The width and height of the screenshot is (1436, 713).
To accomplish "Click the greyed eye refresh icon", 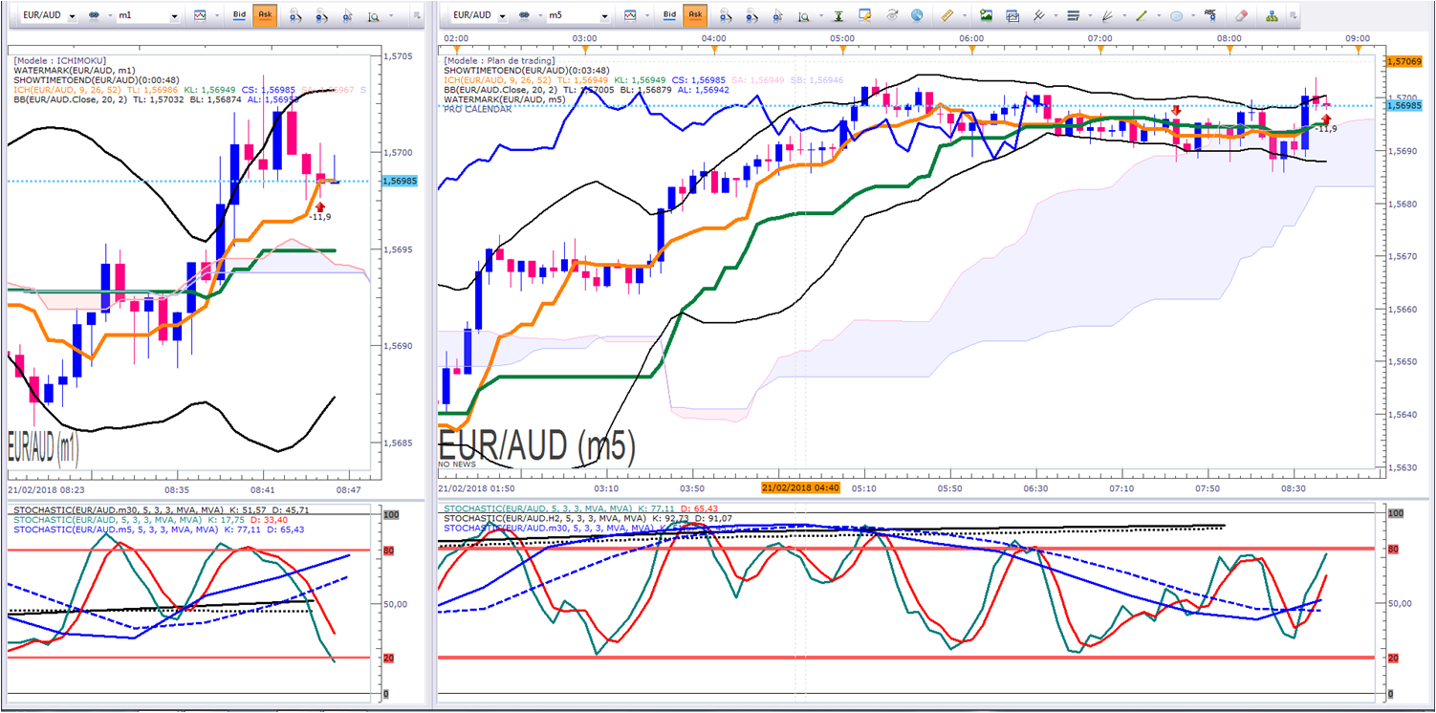I will tap(893, 15).
